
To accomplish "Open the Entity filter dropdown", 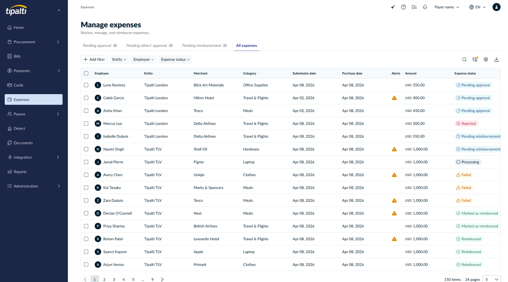I will point(119,60).
